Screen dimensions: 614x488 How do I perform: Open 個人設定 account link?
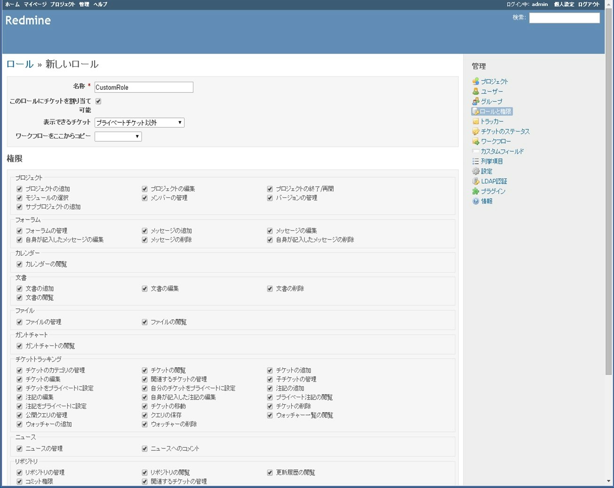tap(564, 4)
